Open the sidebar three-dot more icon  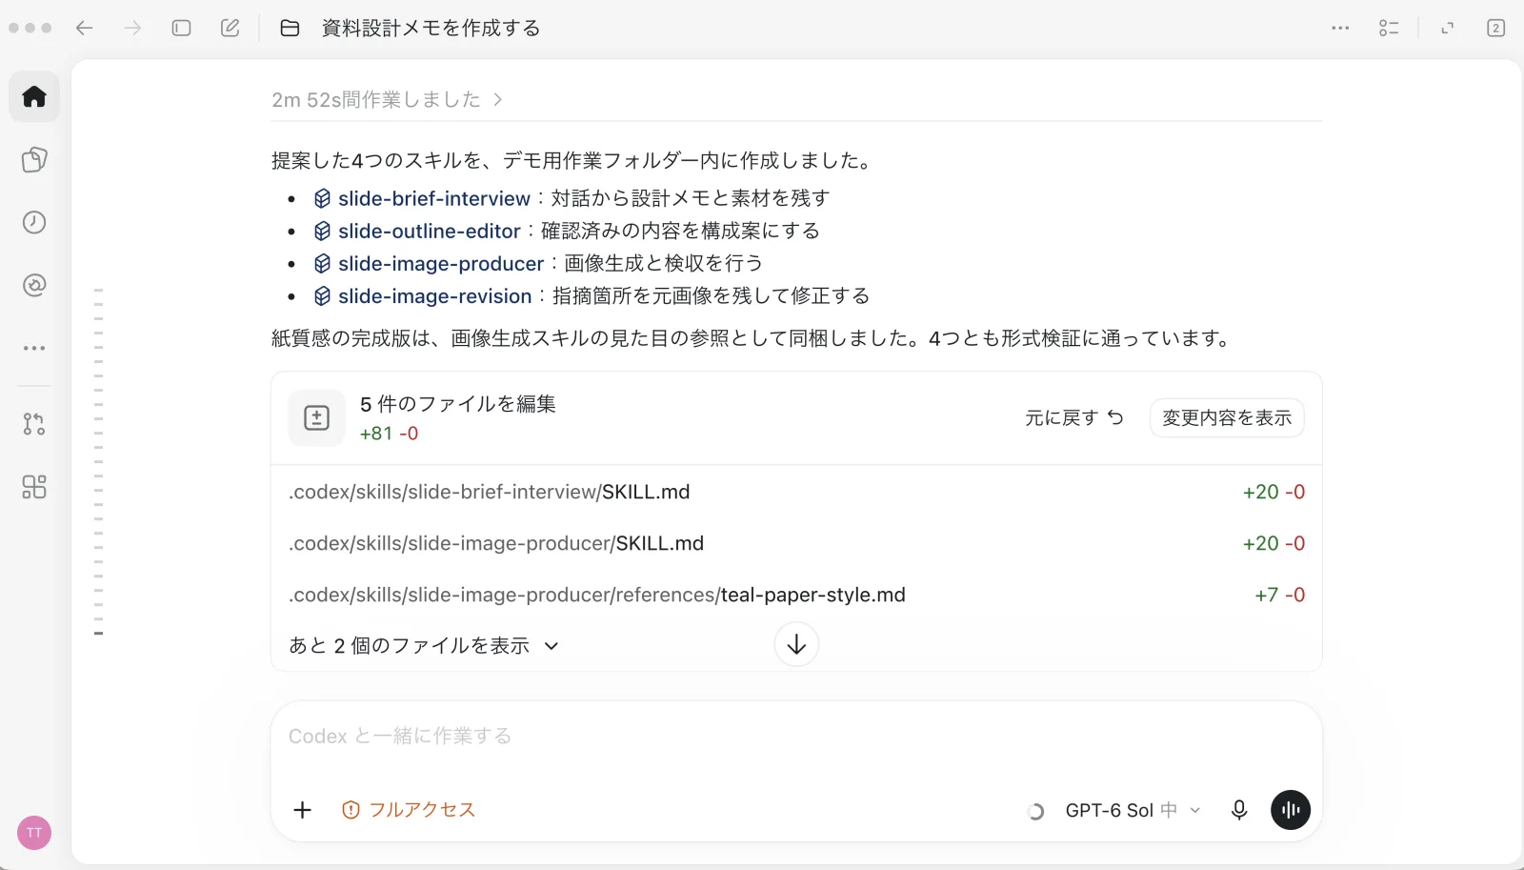pyautogui.click(x=34, y=348)
